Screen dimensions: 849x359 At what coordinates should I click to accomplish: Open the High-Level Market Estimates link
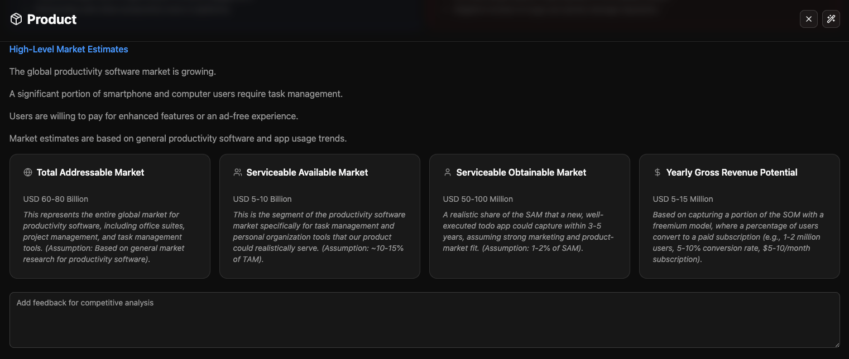(x=68, y=49)
